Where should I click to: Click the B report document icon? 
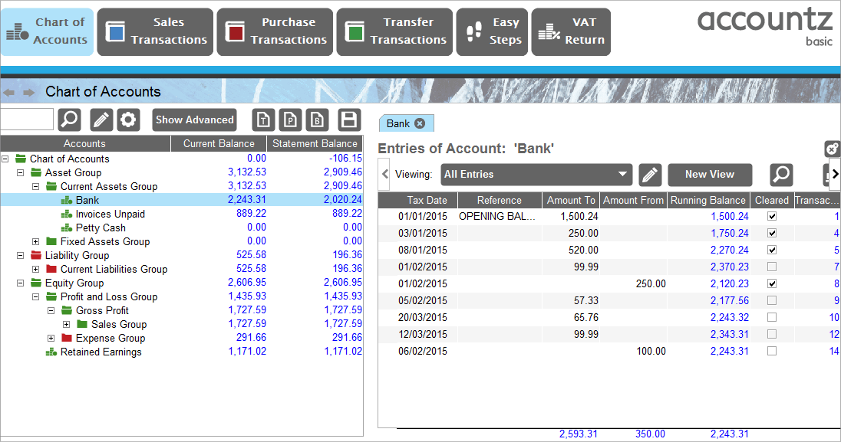coord(317,120)
